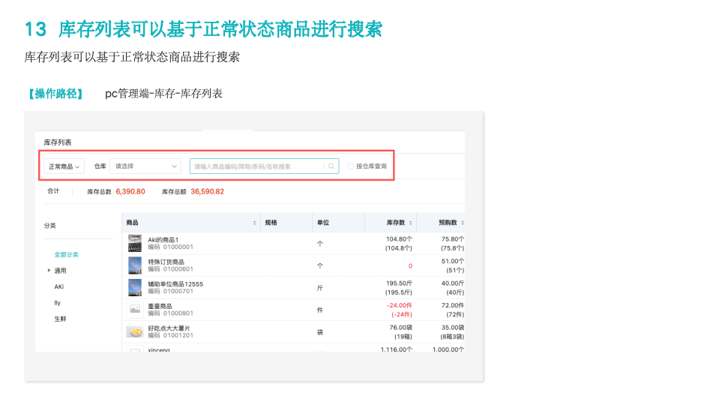Expand the 通用 category triangle
The image size is (719, 405).
click(49, 271)
